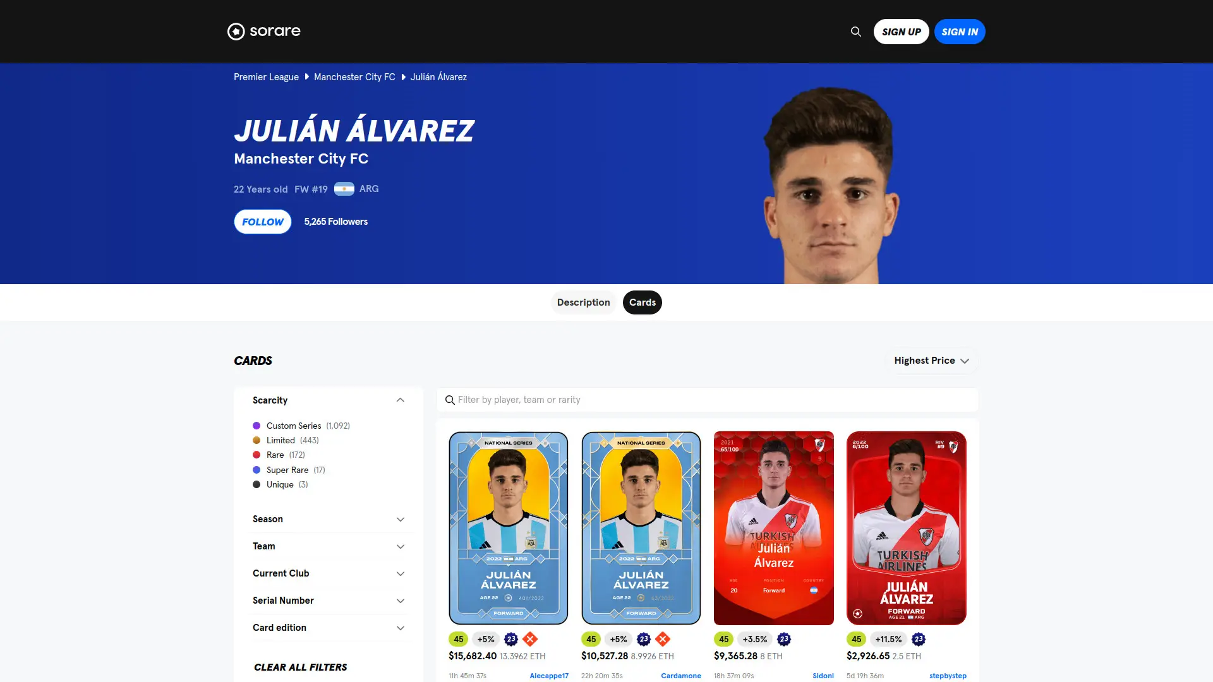Viewport: 1213px width, 682px height.
Task: Click the purple Custom Series color dot
Action: 256,426
